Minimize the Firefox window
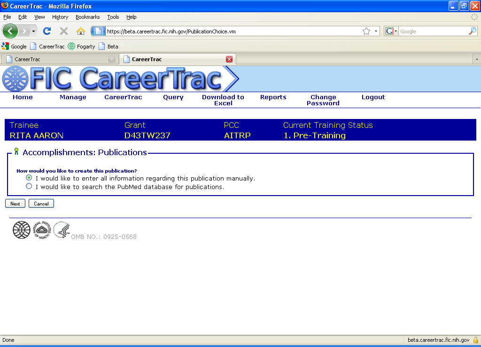Viewport: 481px width, 347px height. click(453, 6)
